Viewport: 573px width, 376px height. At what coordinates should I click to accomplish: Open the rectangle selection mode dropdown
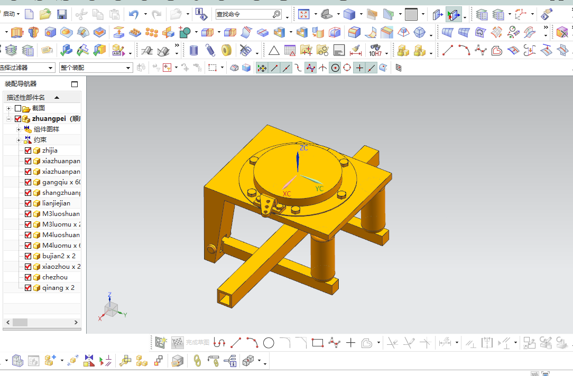tap(222, 68)
